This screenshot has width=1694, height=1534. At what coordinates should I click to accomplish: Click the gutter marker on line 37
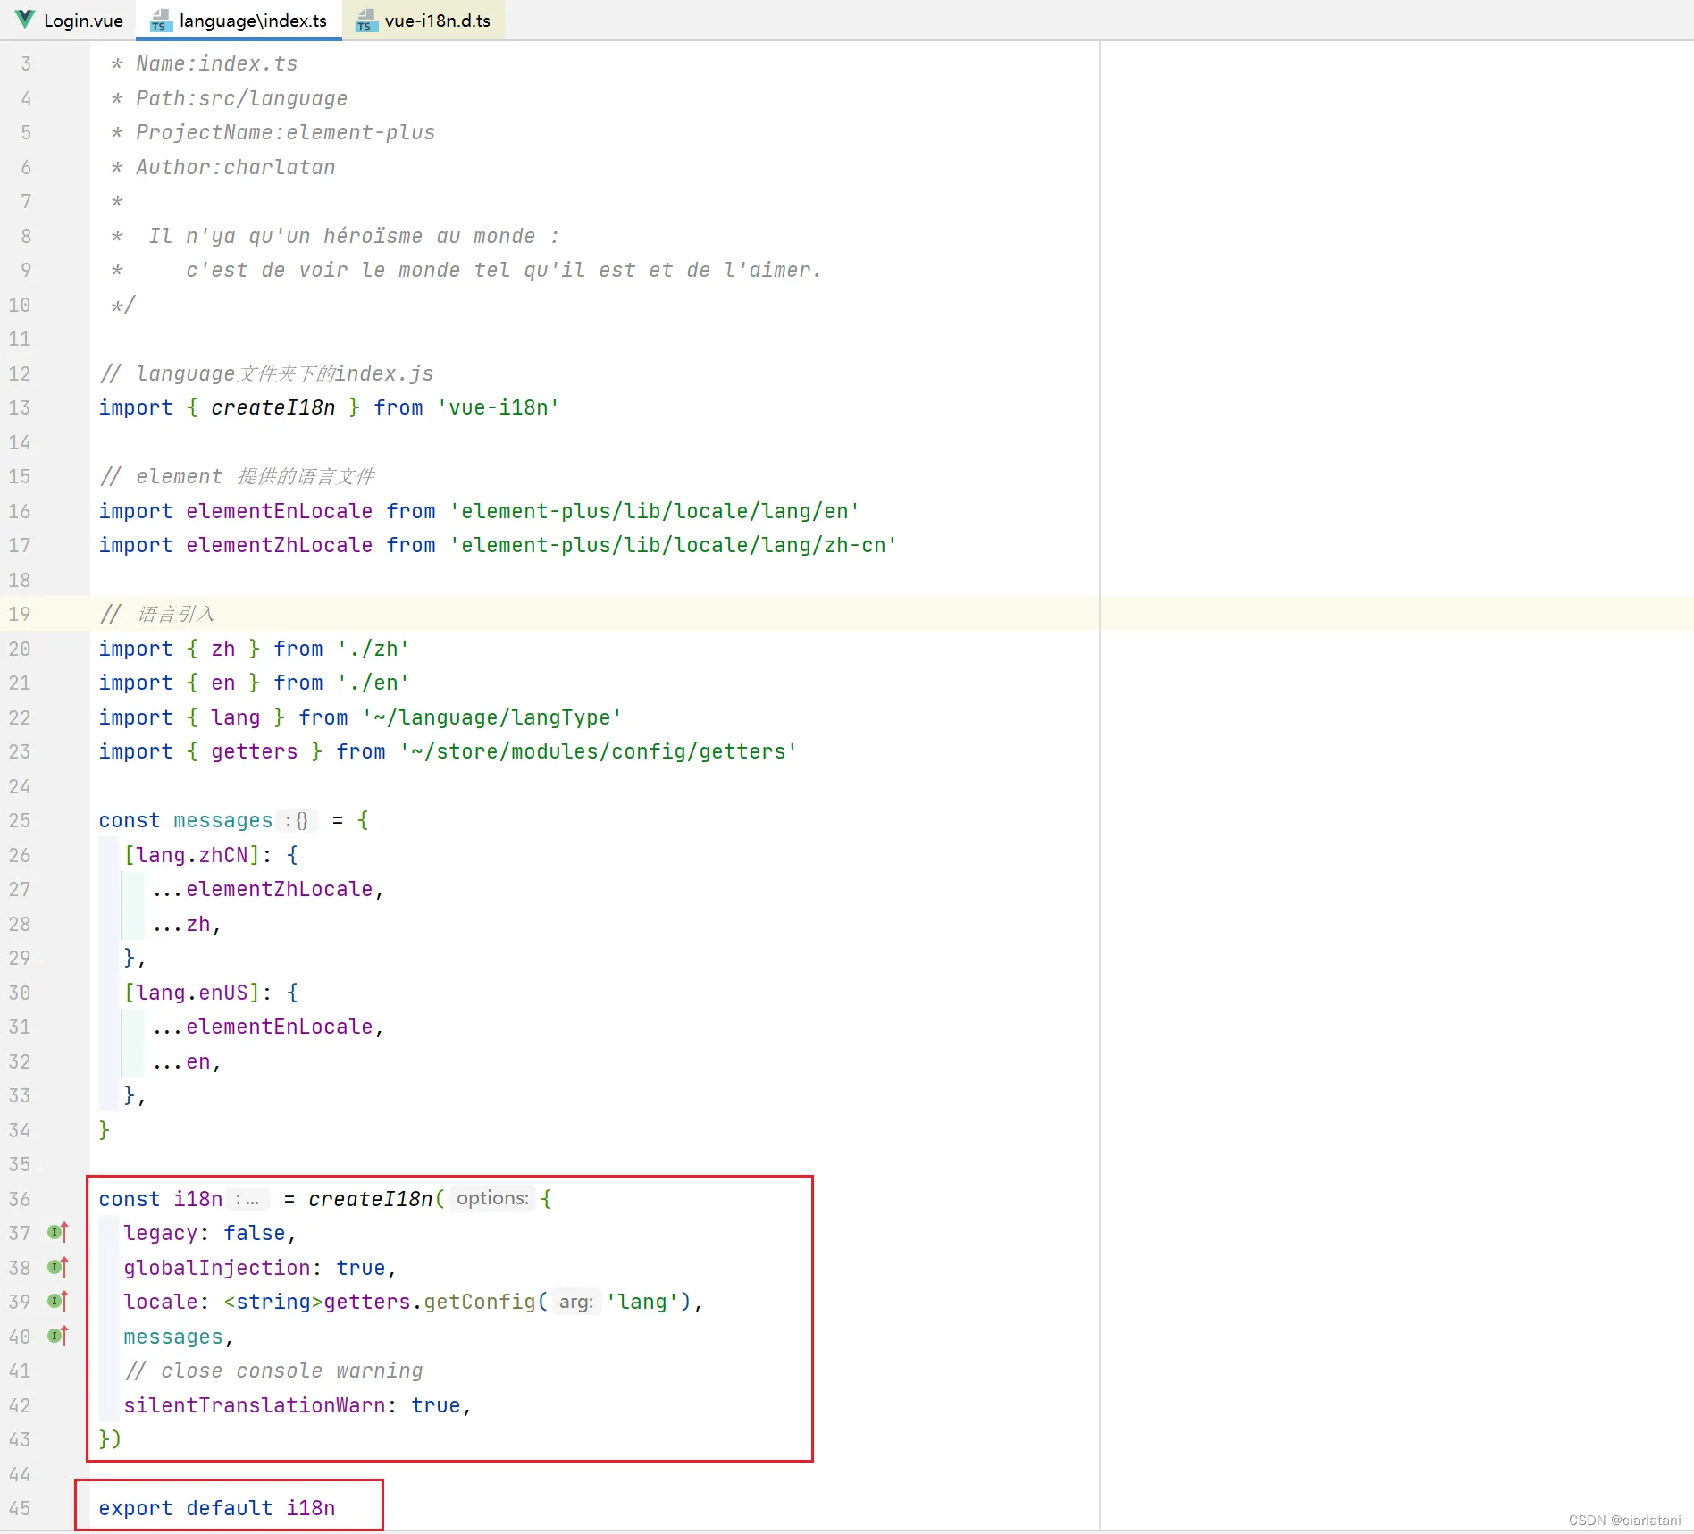[58, 1233]
